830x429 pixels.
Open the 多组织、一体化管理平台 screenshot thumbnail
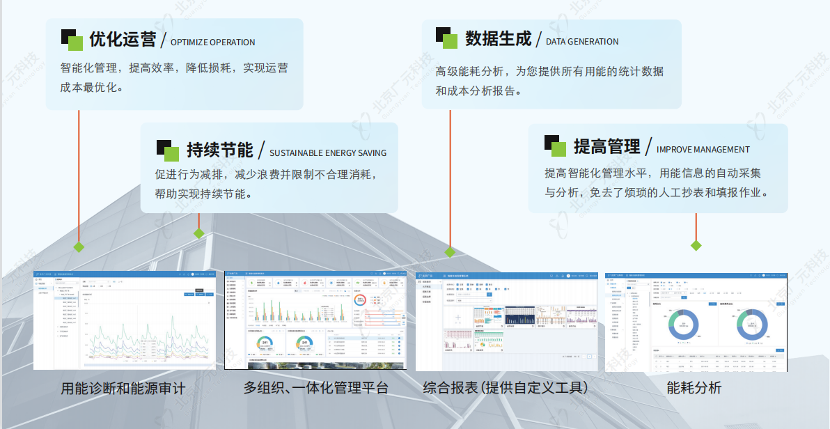pyautogui.click(x=315, y=320)
